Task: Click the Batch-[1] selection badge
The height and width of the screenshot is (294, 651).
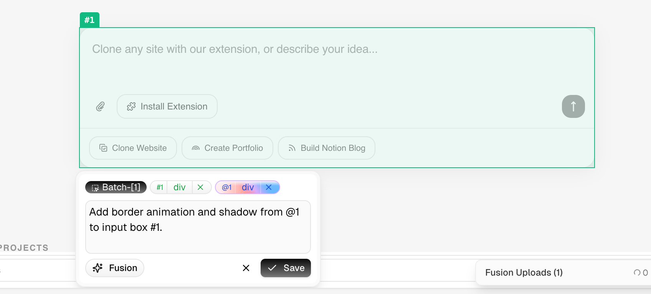Action: [x=116, y=187]
